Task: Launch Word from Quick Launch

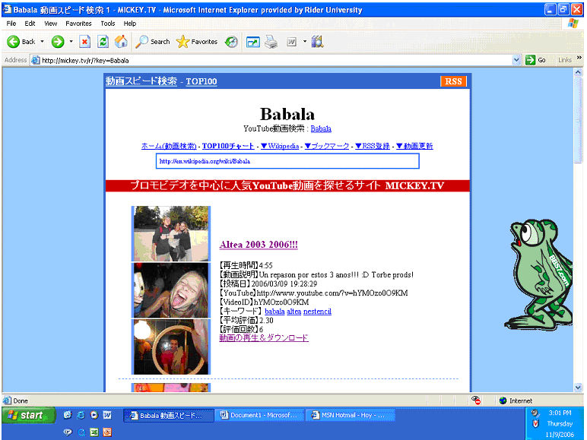Action: 107,415
